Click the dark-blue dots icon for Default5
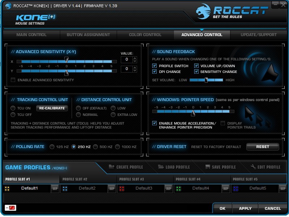 point(236,188)
